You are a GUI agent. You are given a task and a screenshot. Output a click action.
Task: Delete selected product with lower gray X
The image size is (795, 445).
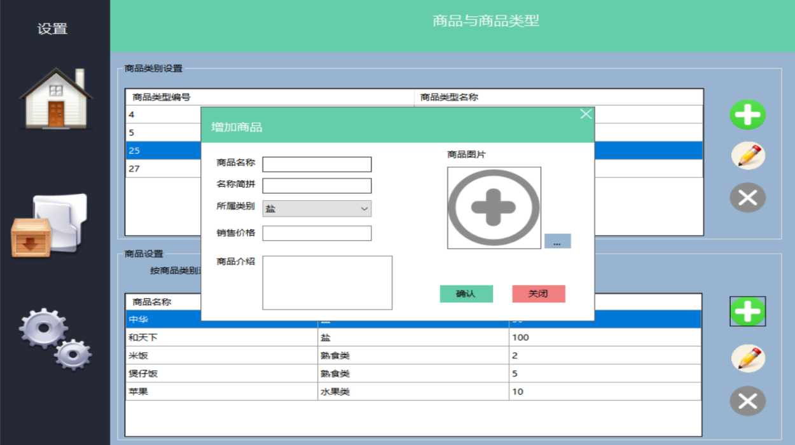(747, 401)
